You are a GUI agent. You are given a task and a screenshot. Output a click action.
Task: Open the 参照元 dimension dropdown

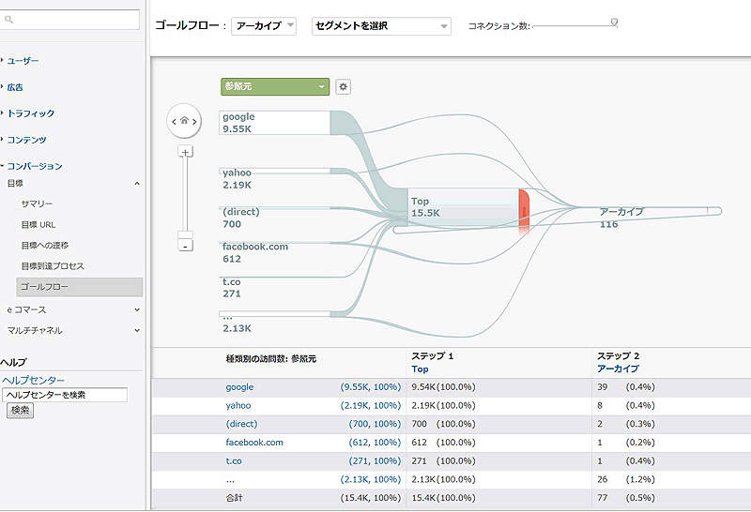(x=275, y=86)
